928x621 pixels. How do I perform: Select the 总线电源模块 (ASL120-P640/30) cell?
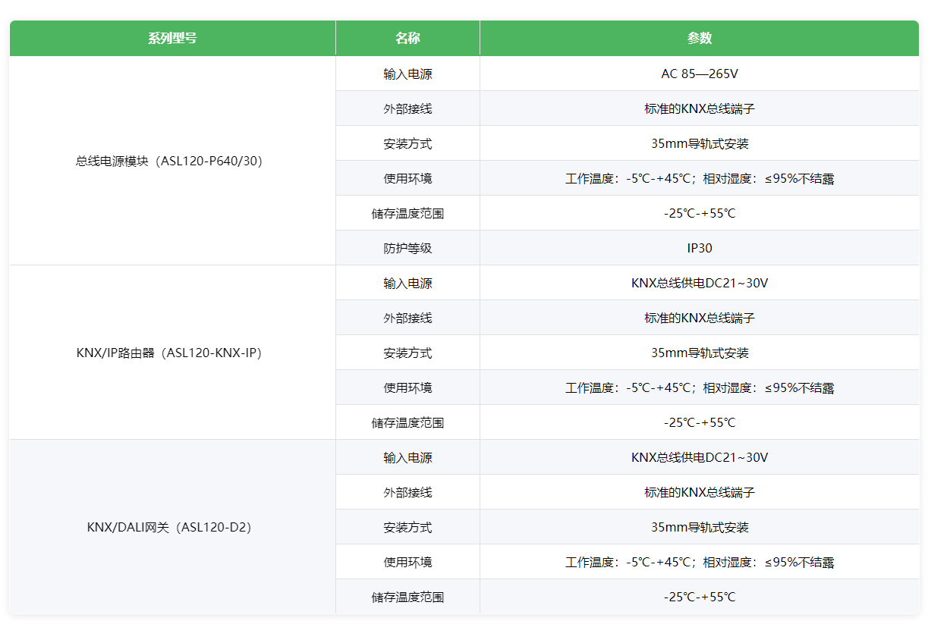point(172,161)
